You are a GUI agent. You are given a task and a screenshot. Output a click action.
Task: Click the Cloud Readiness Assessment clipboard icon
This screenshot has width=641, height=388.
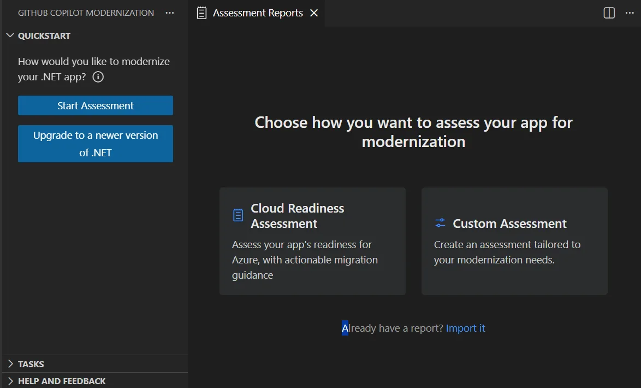click(x=238, y=215)
